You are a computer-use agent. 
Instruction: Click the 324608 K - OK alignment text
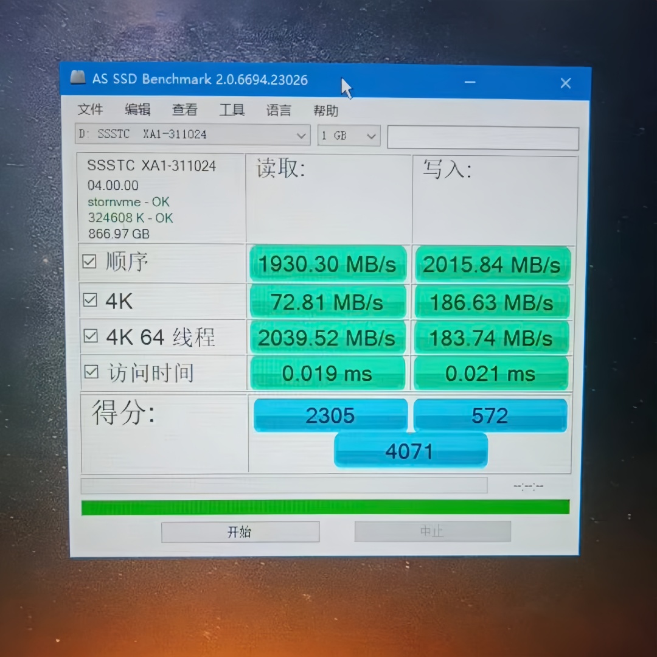[x=130, y=218]
